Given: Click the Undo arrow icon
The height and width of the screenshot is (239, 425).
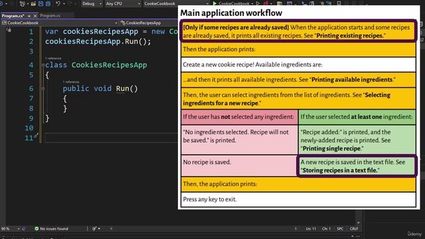Looking at the screenshot, I should click(58, 3).
